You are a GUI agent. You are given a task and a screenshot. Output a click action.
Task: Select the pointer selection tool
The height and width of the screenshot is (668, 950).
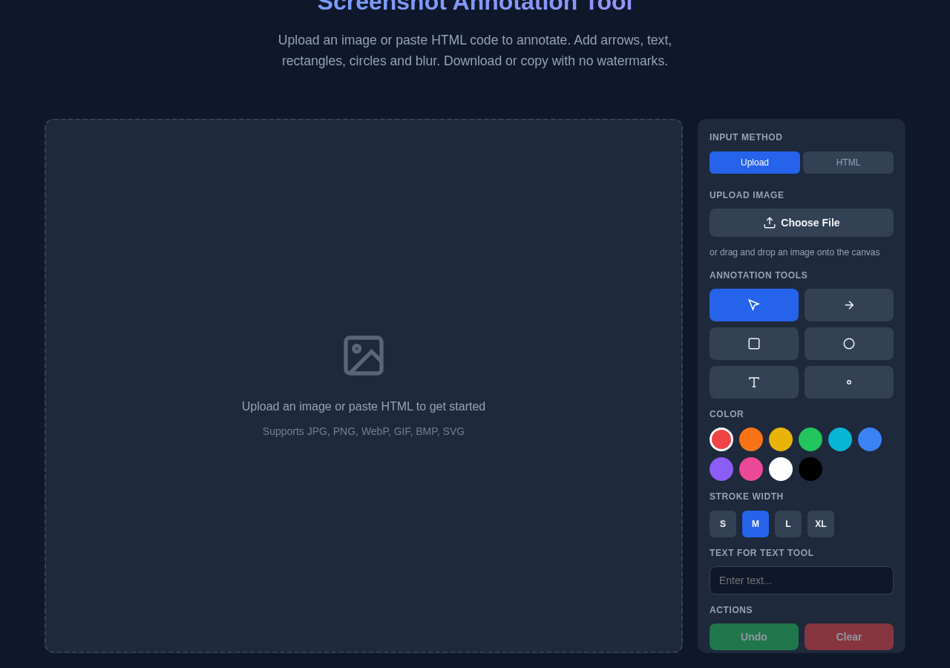[x=754, y=305]
